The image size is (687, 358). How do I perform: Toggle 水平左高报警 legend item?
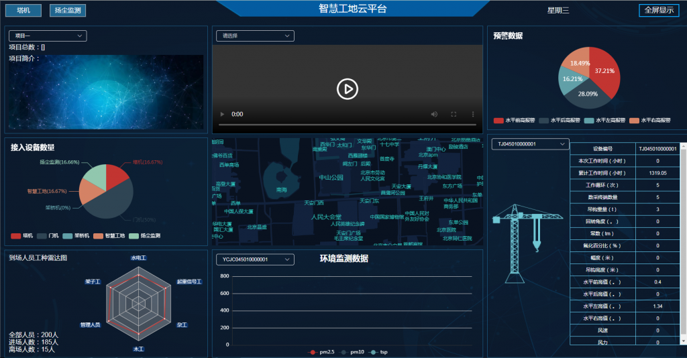(x=604, y=121)
